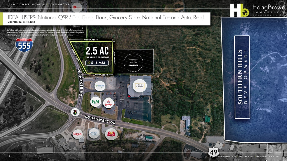Click the $1.5 MM price tag

point(97,63)
